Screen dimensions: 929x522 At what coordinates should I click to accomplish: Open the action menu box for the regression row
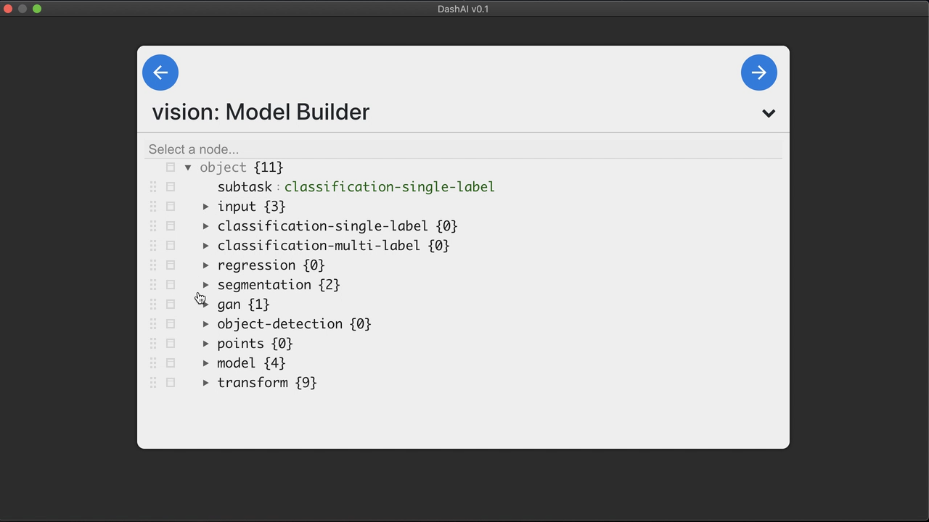point(171,265)
